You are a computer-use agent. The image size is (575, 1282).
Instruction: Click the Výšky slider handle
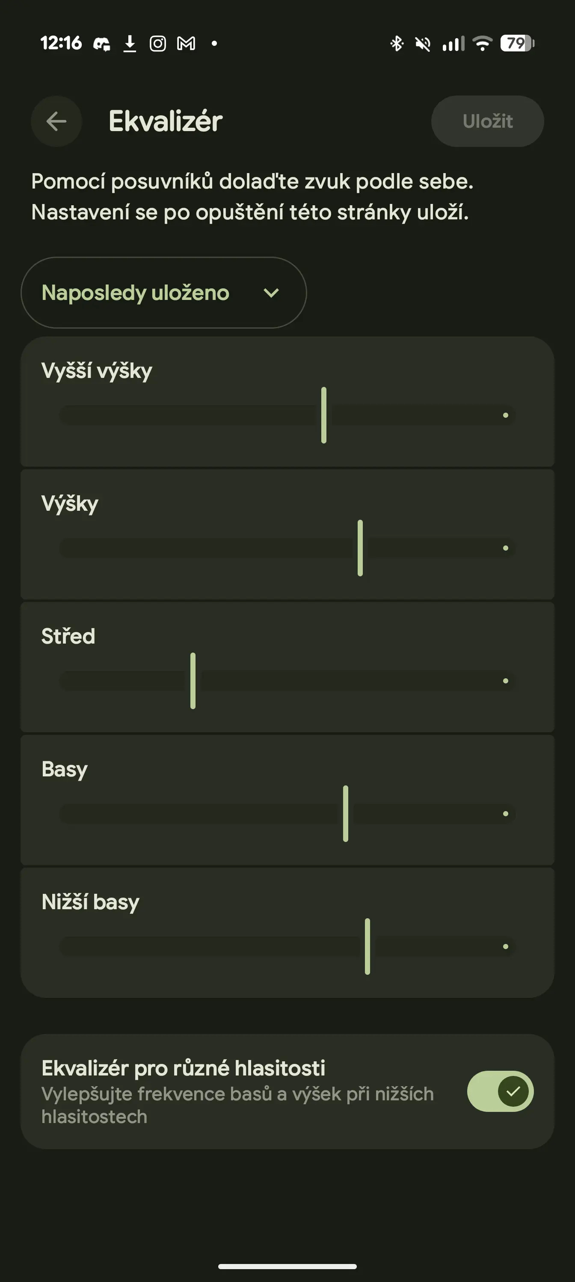pos(360,548)
